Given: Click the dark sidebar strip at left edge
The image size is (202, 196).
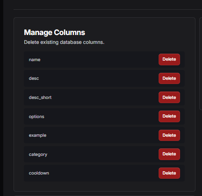Looking at the screenshot, I should coord(1,98).
